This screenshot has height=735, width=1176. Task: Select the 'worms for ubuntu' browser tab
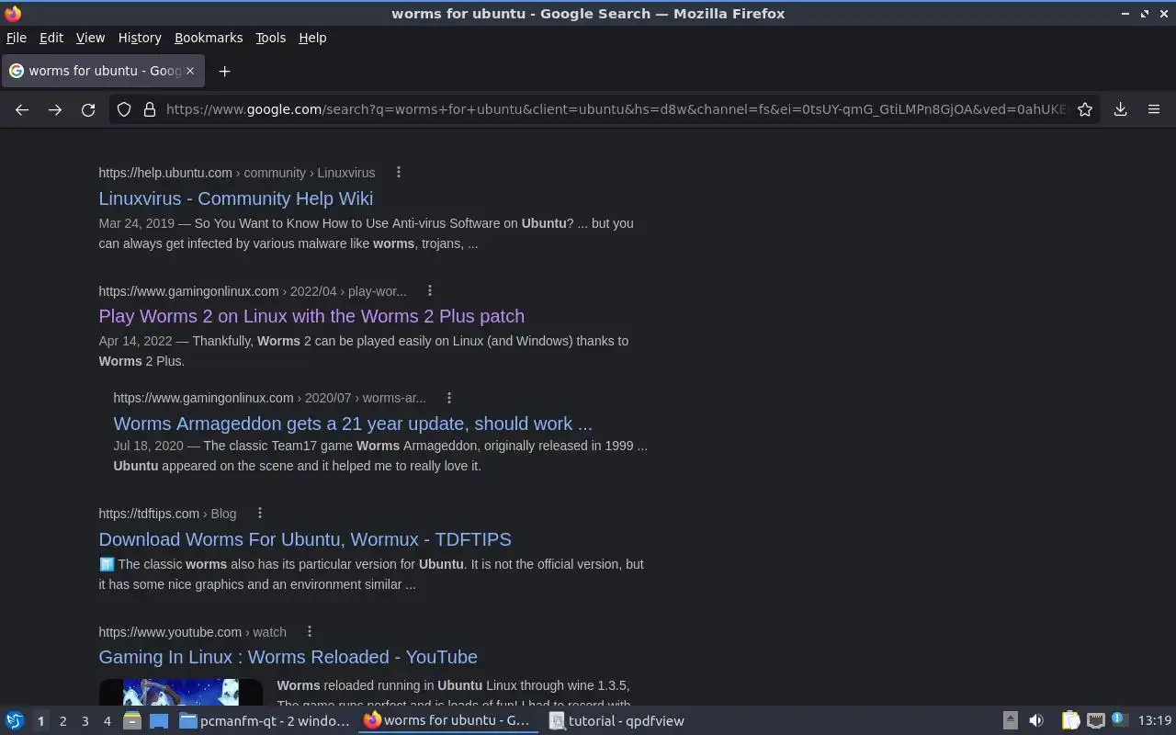pyautogui.click(x=101, y=71)
